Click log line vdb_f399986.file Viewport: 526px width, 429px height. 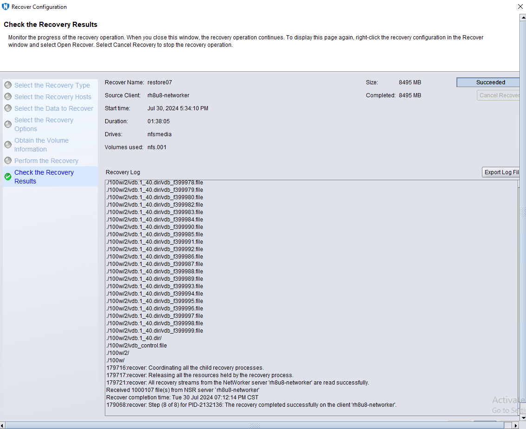(x=154, y=257)
